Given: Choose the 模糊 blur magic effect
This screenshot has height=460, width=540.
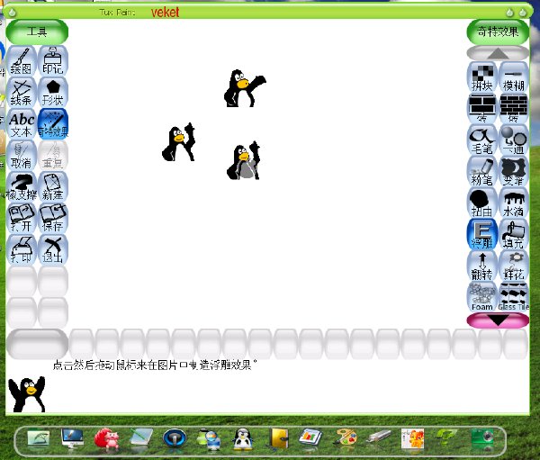Looking at the screenshot, I should [514, 77].
